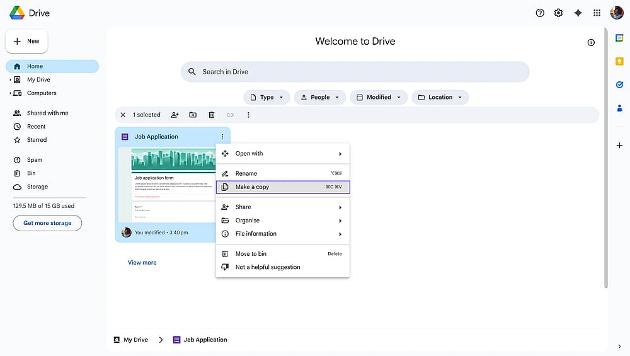Open the People filter dropdown
The image size is (630, 356).
coord(320,97)
